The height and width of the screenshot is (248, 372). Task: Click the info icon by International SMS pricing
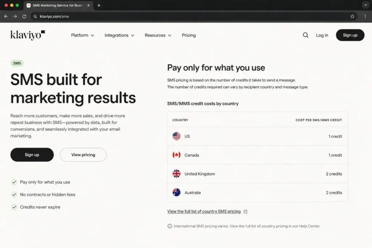click(x=170, y=226)
